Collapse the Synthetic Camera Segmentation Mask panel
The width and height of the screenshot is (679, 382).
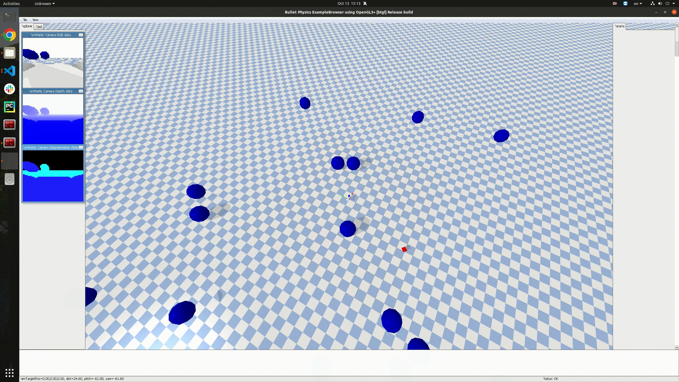81,147
